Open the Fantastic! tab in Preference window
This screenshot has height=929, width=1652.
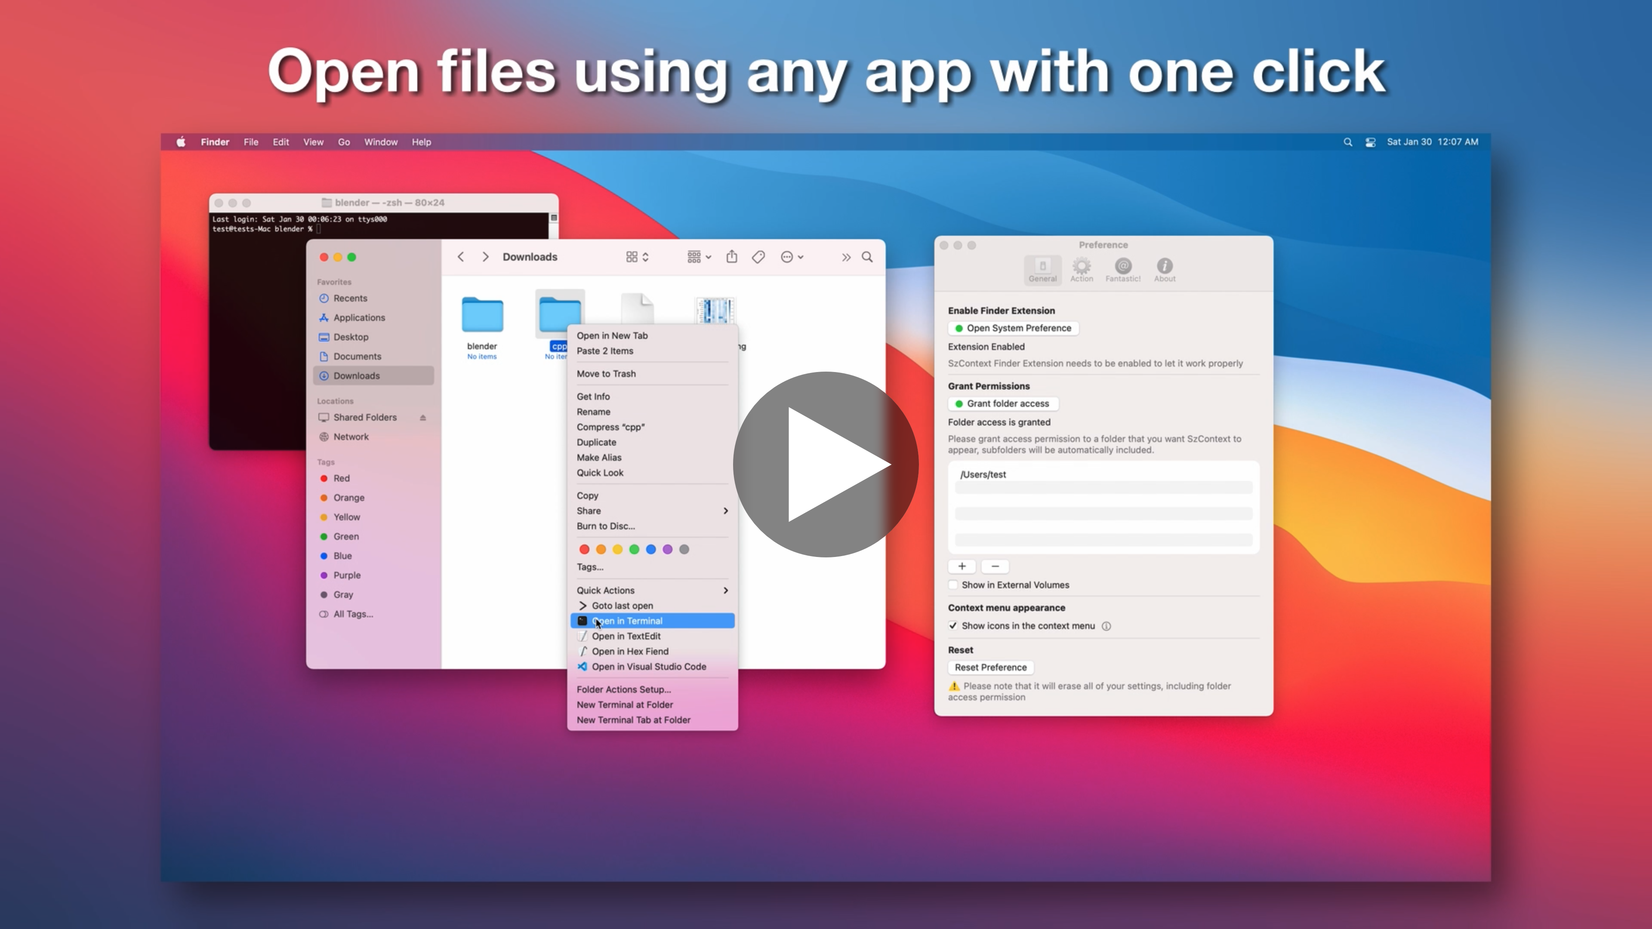pos(1123,270)
